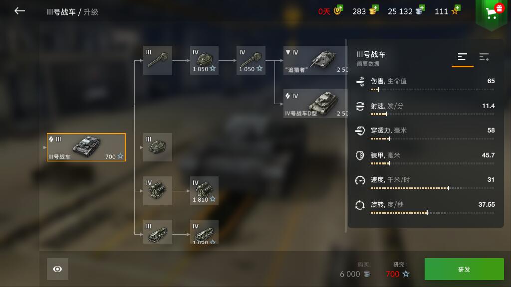Screen dimensions: 511x287
Task: Open the shop cart icon
Action: click(492, 13)
